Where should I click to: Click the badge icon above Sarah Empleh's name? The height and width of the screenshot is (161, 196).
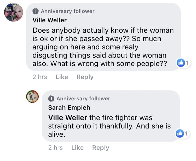pos(51,99)
